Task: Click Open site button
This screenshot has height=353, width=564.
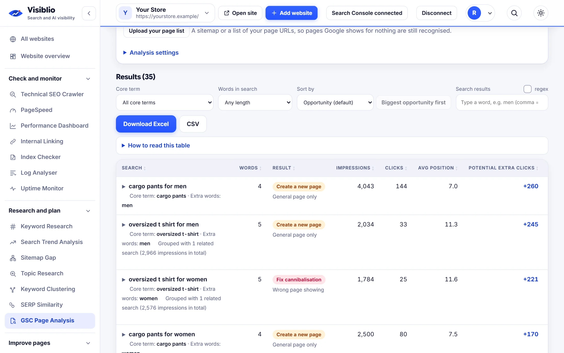Action: [x=240, y=13]
